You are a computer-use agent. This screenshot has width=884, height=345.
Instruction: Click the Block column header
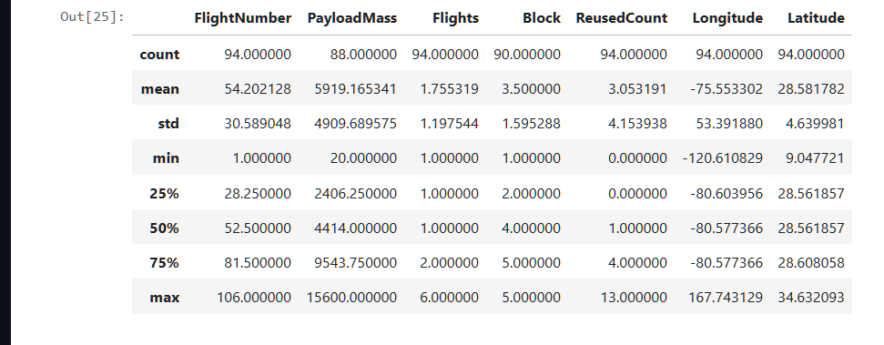(542, 18)
